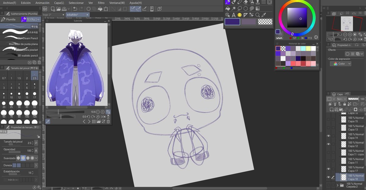Open the layer blending mode Normal dropdown

pyautogui.click(x=341, y=99)
